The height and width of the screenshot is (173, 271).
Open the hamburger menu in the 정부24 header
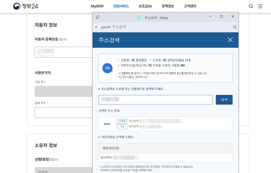pyautogui.click(x=260, y=6)
